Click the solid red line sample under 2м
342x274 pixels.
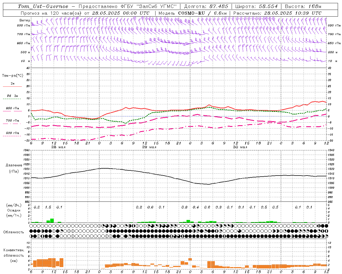[12, 87]
